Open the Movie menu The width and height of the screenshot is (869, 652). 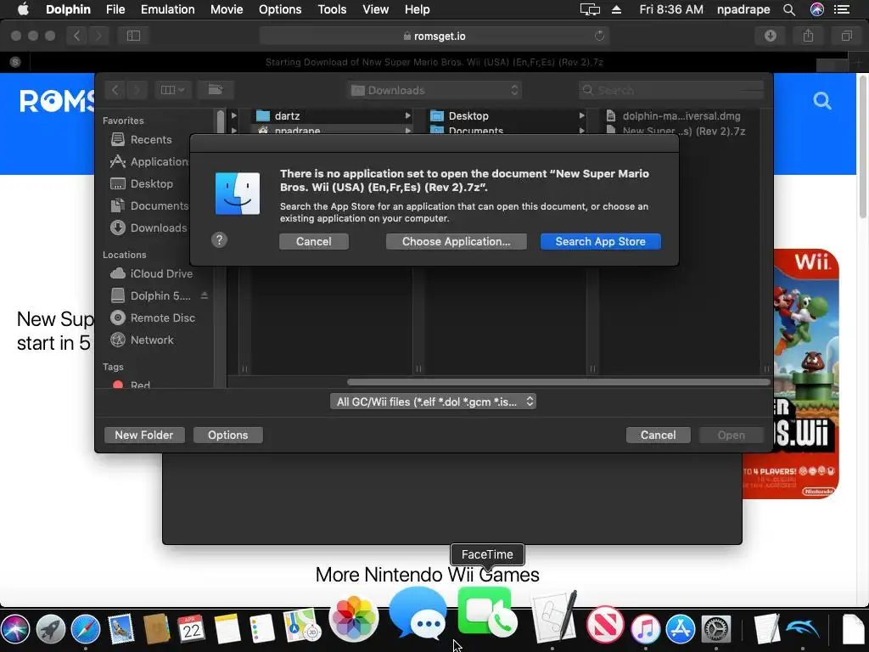click(226, 9)
